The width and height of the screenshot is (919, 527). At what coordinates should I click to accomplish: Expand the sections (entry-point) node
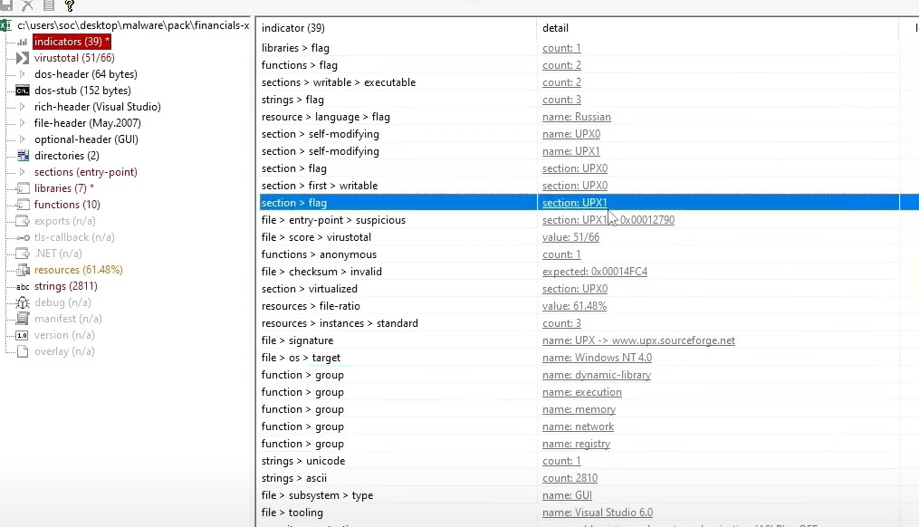(23, 170)
